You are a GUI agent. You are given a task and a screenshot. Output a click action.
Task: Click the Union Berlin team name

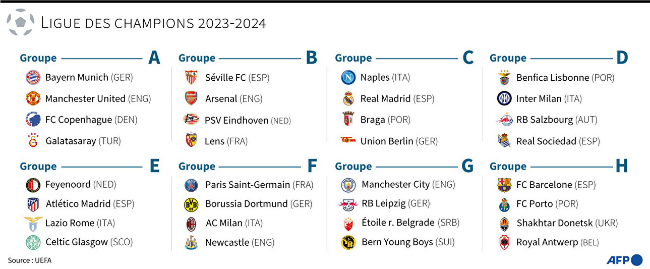[387, 141]
